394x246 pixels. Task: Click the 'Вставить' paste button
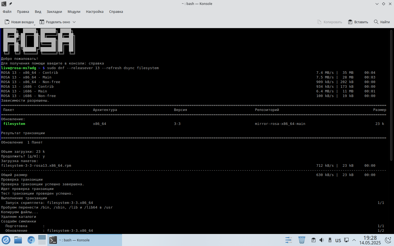[x=358, y=22]
